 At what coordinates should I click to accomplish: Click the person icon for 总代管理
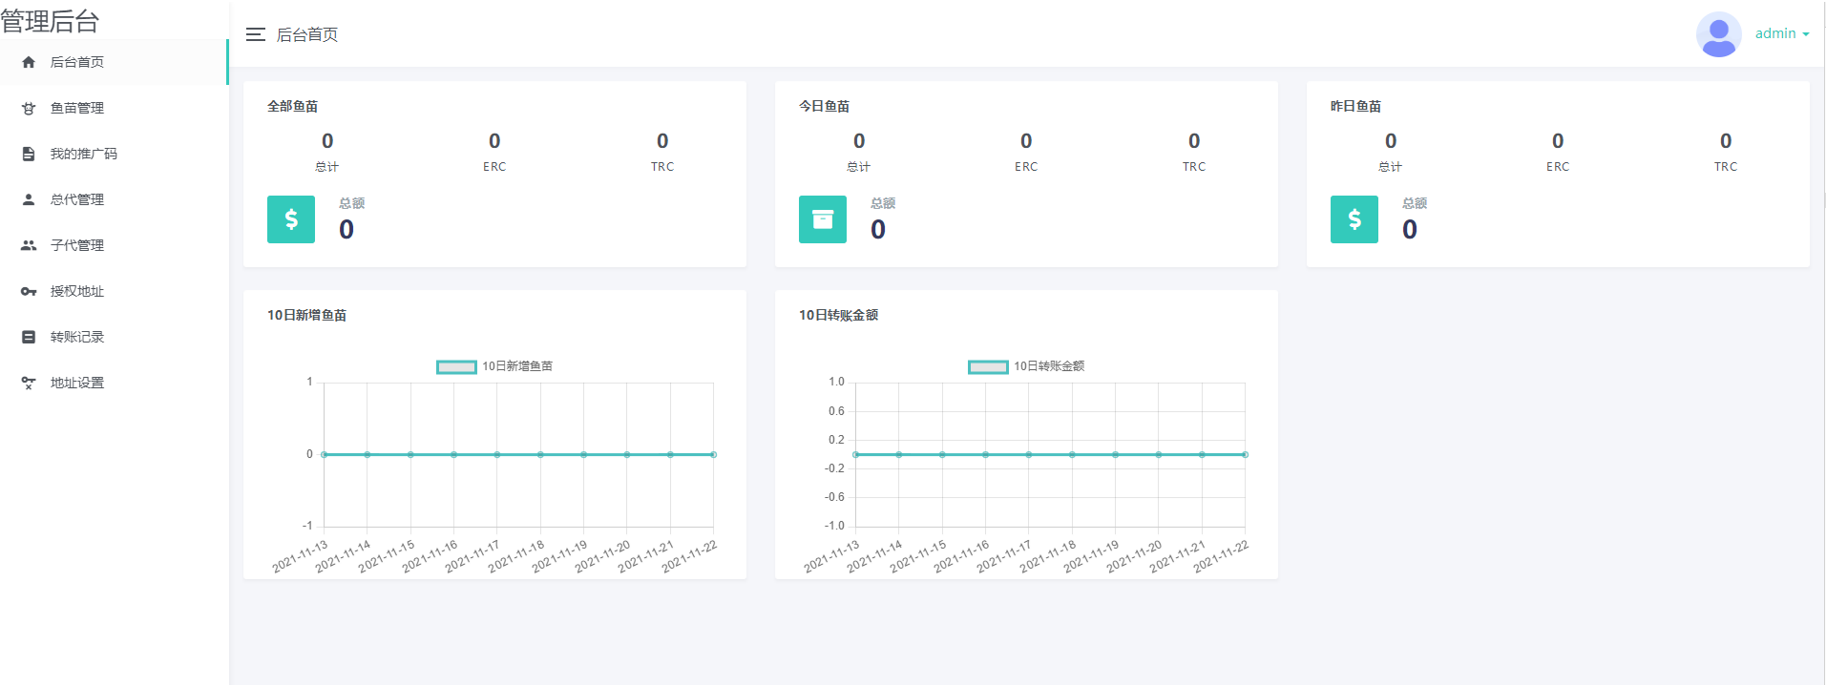click(x=29, y=199)
